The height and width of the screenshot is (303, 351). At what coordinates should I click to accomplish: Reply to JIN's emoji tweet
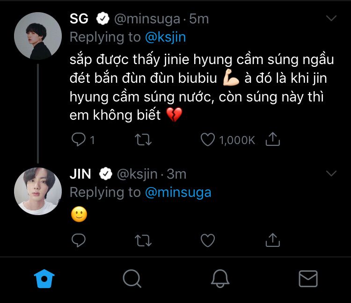pyautogui.click(x=78, y=240)
